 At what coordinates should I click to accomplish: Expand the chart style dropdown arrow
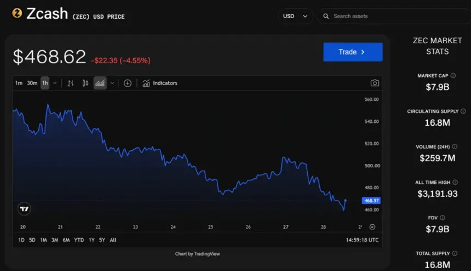coord(112,83)
